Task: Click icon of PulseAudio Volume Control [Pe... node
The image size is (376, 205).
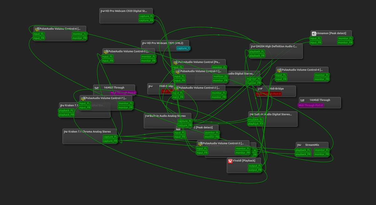Action: (176, 62)
